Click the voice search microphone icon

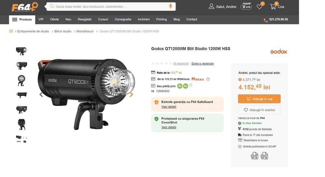coord(171,6)
